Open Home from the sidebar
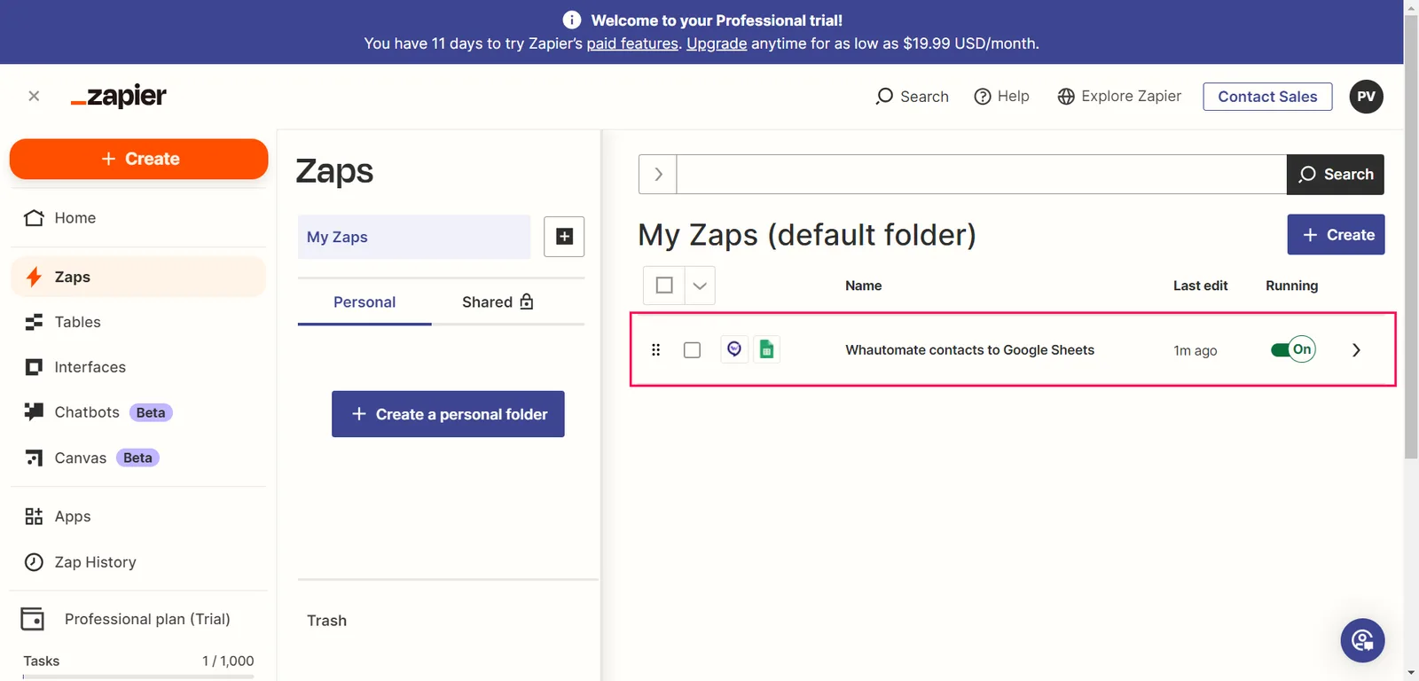 (138, 218)
